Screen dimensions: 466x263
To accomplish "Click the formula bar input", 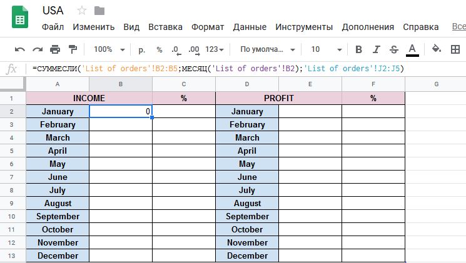I will 246,69.
